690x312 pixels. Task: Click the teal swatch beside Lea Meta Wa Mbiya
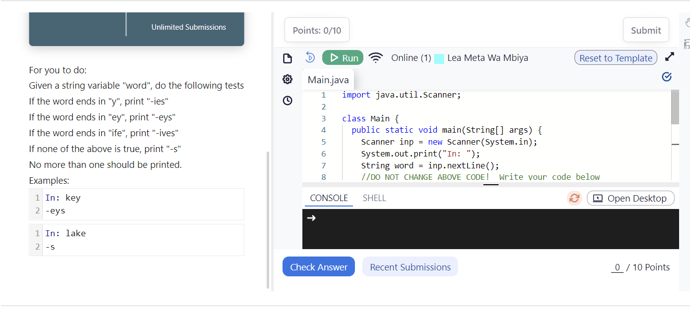coord(440,57)
